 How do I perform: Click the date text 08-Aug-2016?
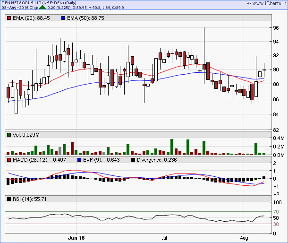click(x=15, y=8)
